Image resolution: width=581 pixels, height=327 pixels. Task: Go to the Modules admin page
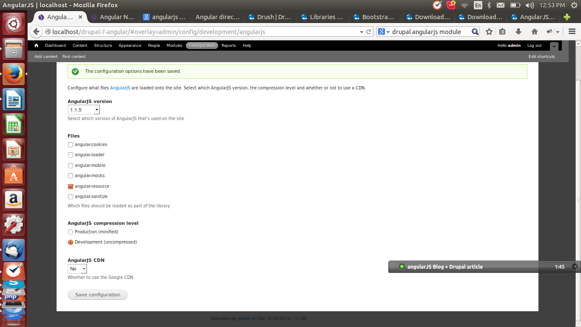tap(174, 46)
